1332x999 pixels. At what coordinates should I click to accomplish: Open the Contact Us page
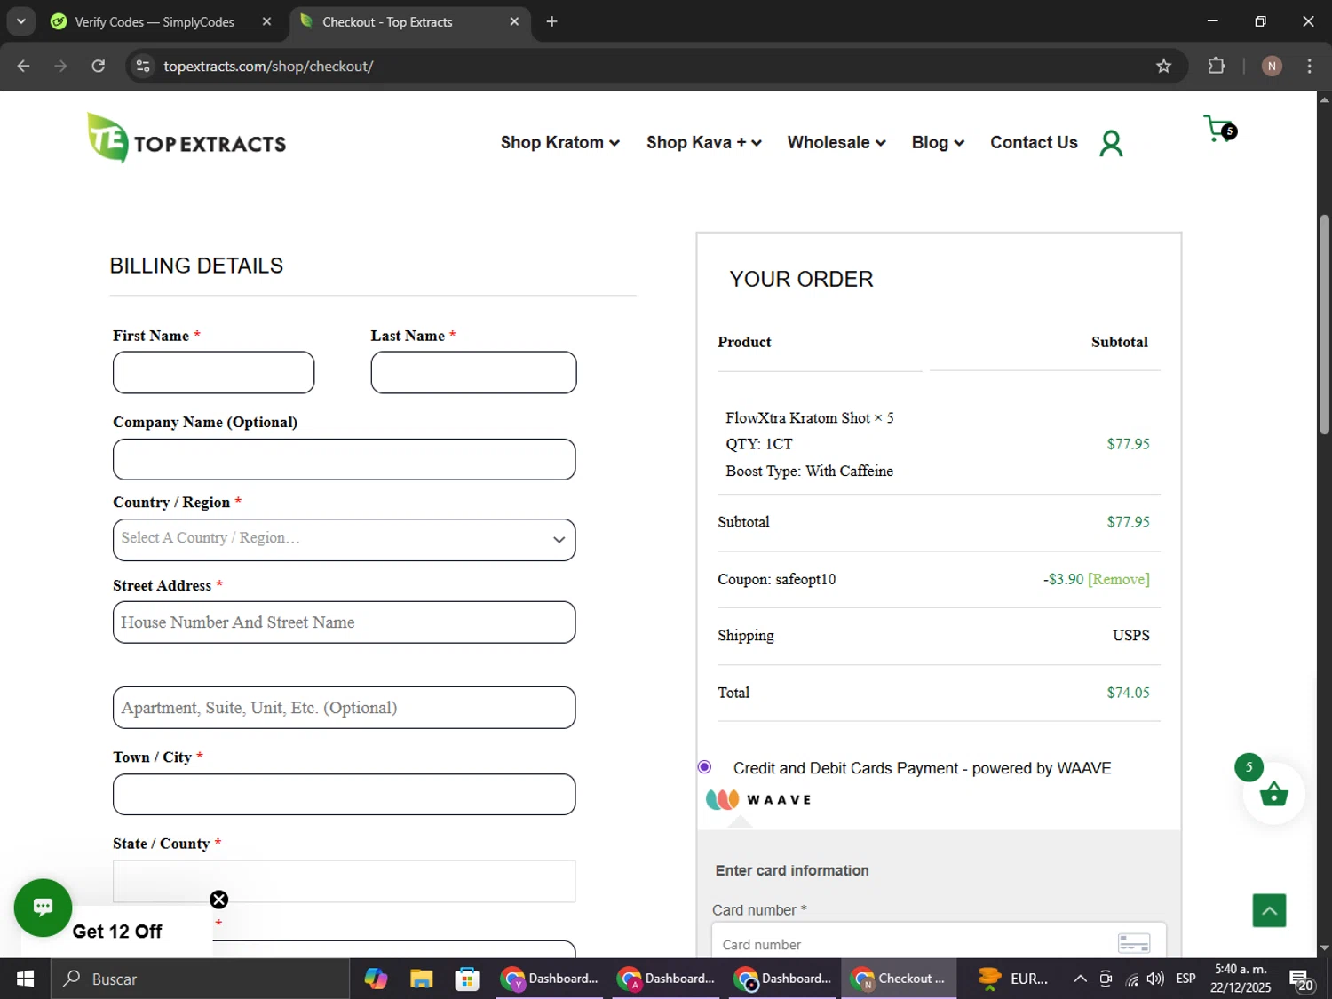[1034, 143]
